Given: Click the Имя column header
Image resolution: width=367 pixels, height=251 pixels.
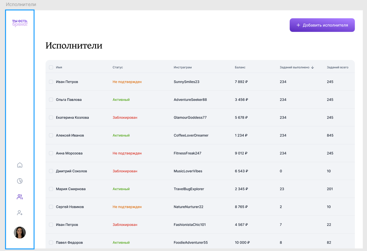Looking at the screenshot, I should click(59, 67).
